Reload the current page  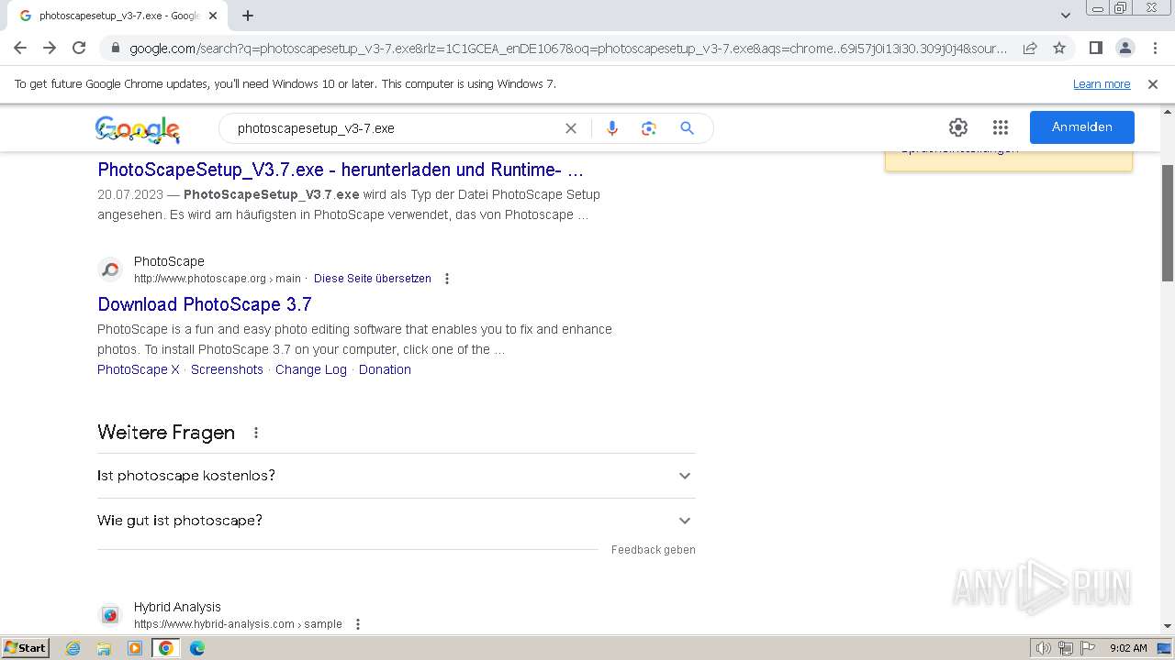[79, 48]
